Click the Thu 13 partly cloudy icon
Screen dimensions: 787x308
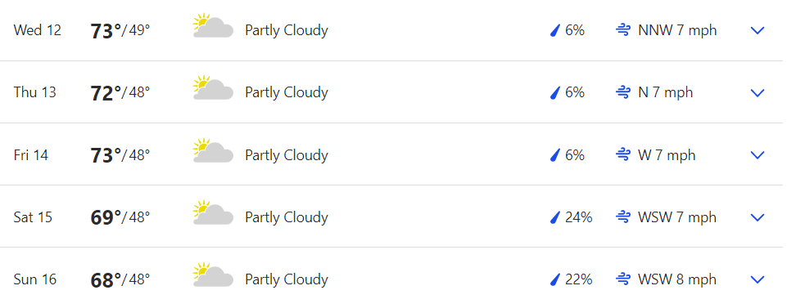tap(213, 88)
